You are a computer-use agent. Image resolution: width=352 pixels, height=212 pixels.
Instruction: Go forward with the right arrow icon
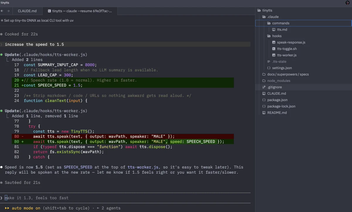point(8,11)
